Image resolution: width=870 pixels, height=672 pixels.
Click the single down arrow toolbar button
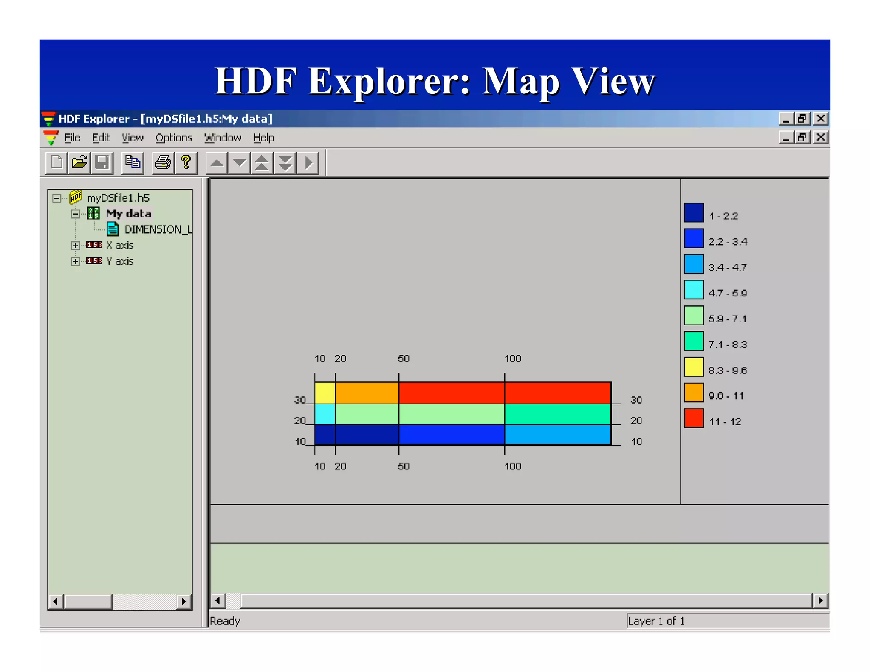(x=240, y=163)
